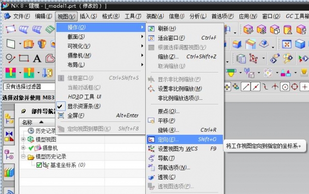Toggle 透视(C) menu entry
The width and height of the screenshot is (309, 194).
[185, 177]
